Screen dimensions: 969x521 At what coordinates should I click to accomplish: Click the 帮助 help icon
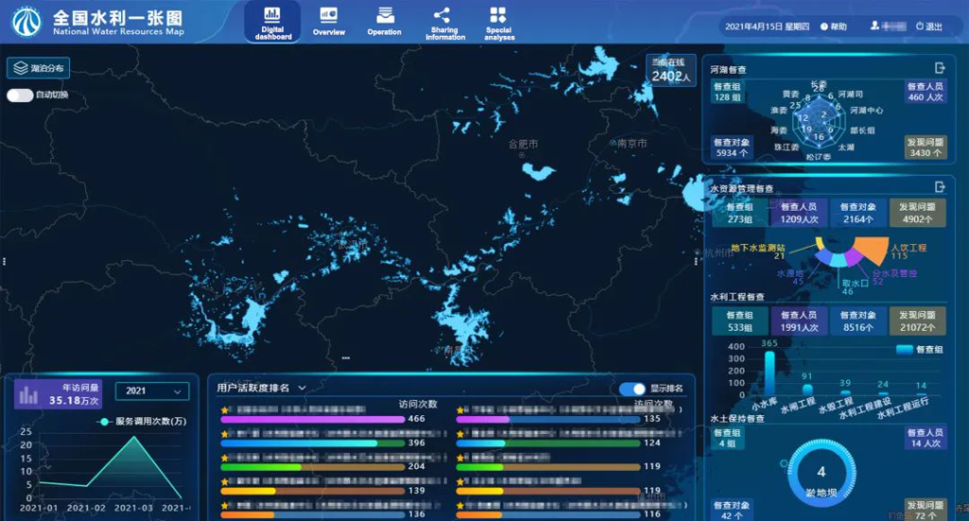click(x=824, y=26)
